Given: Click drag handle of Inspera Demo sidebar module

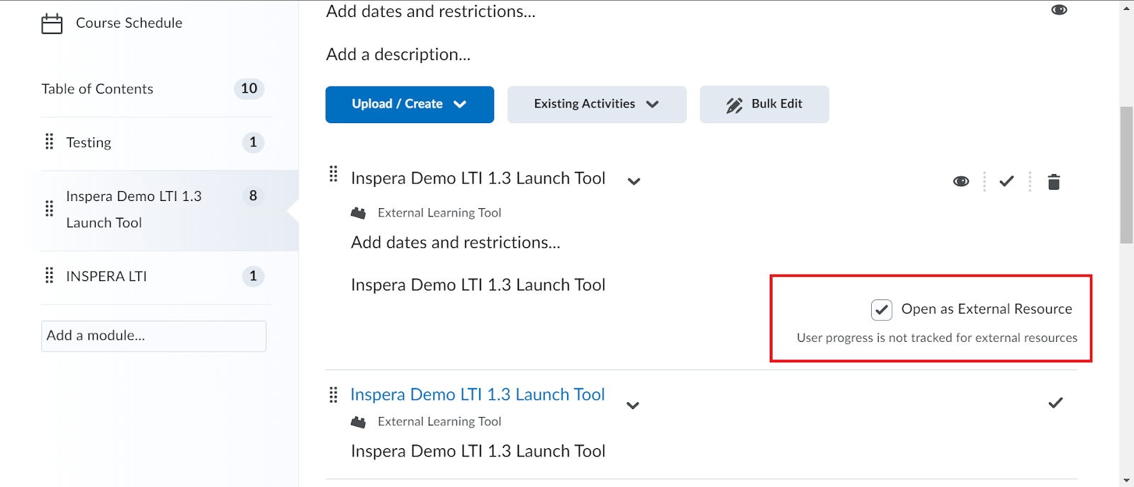Looking at the screenshot, I should tap(49, 209).
